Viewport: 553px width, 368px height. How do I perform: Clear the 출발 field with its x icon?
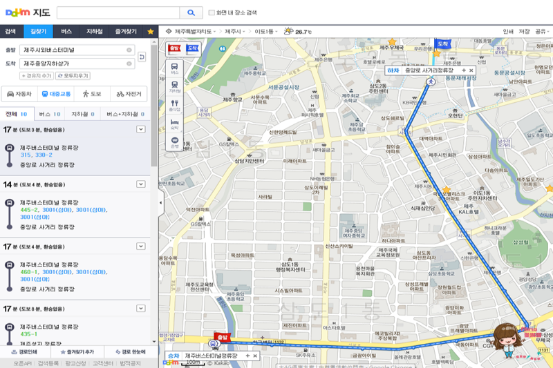click(x=129, y=50)
